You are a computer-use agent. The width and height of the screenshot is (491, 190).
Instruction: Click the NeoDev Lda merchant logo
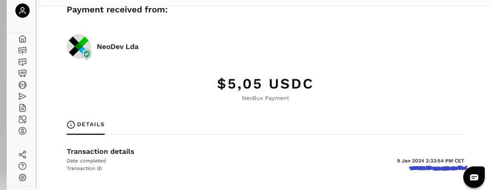coord(78,46)
